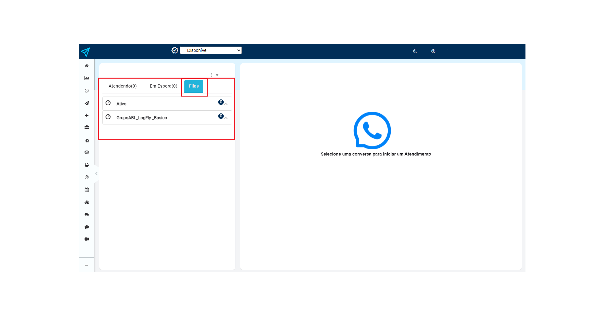Click the 0 counter badge on GrupoABL_LogFly_Basico
604x316 pixels.
coord(221,116)
